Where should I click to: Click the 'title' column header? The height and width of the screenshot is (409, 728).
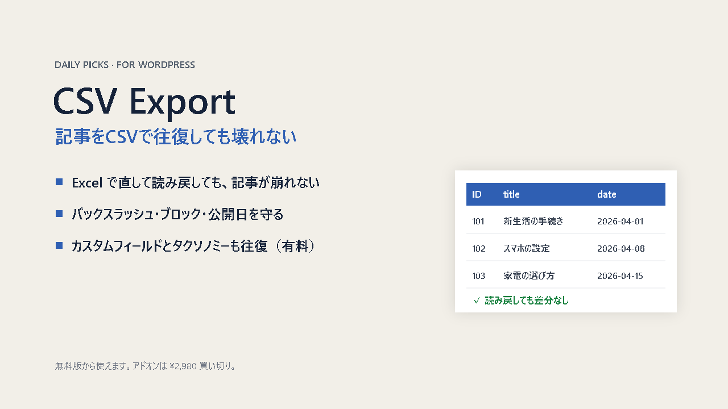coord(511,194)
